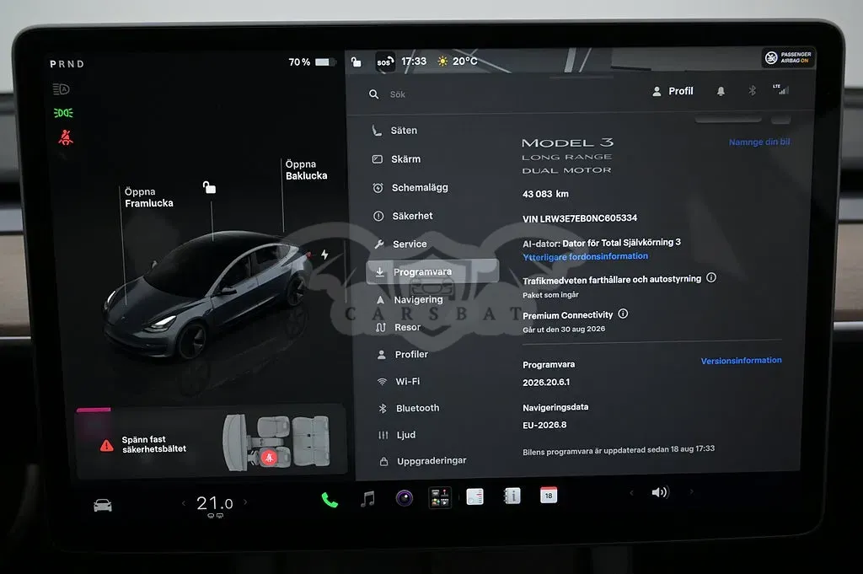
Task: Open the Versionsinformation link
Action: (x=741, y=361)
